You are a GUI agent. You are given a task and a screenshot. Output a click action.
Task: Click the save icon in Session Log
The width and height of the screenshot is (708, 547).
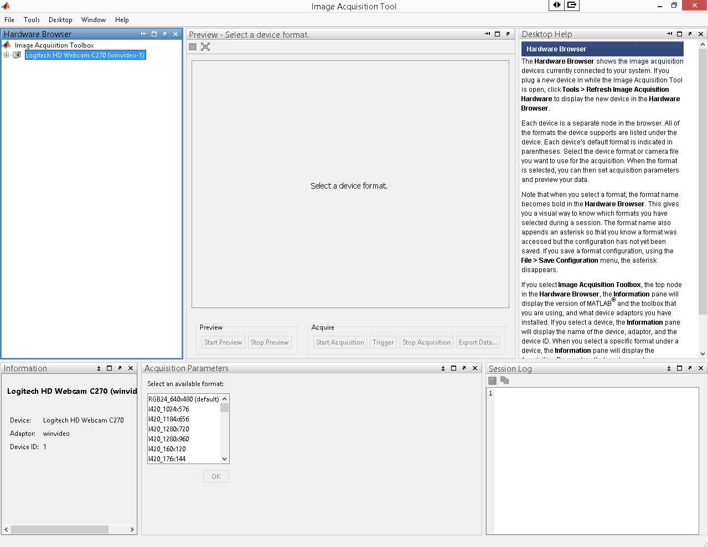pos(492,381)
